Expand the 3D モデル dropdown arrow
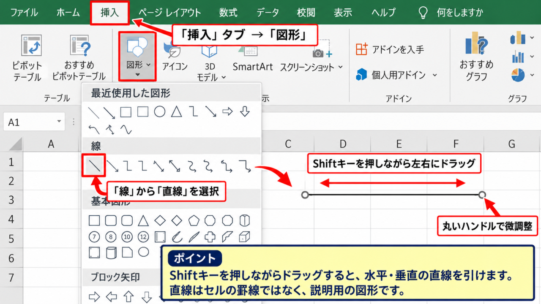The width and height of the screenshot is (541, 304). (x=224, y=78)
